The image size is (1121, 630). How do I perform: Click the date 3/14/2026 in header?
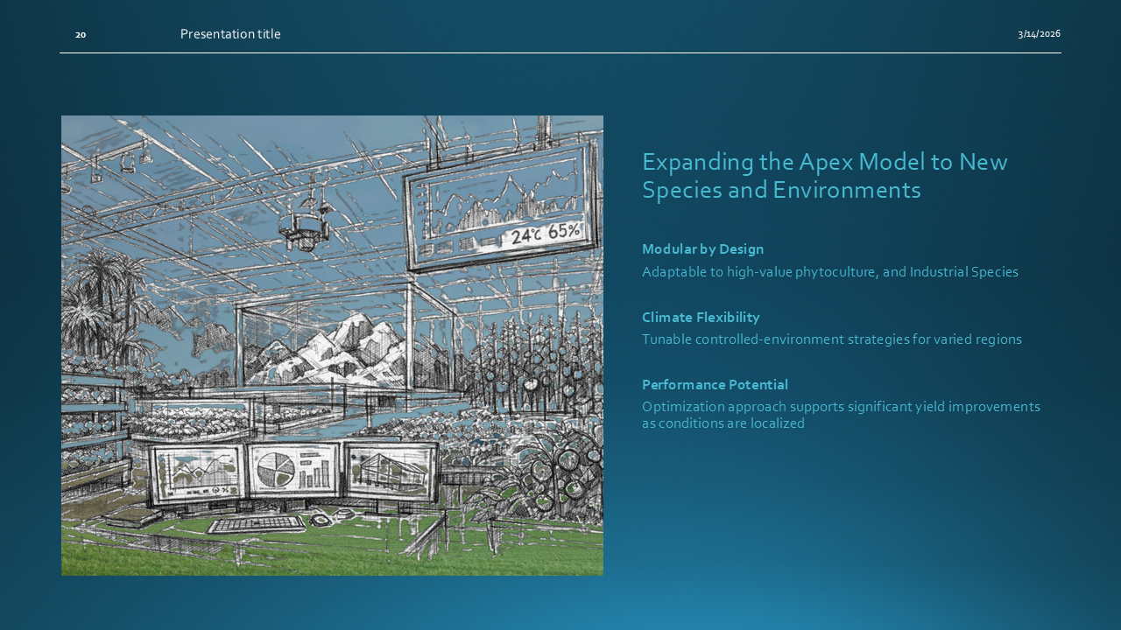pos(1039,34)
